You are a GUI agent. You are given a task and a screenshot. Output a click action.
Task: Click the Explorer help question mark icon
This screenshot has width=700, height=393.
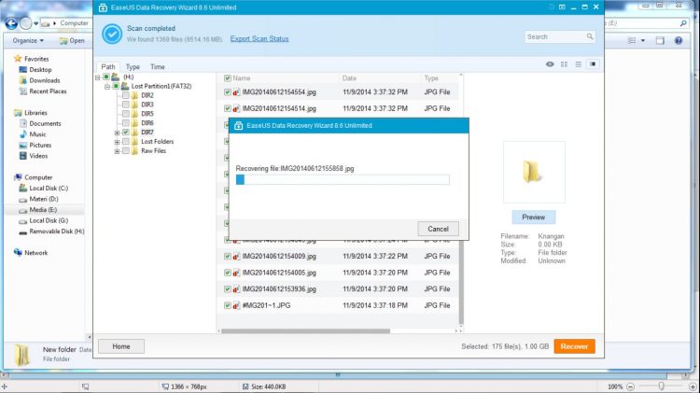click(x=679, y=41)
